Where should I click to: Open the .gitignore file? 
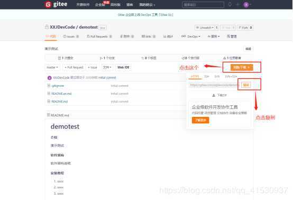click(x=58, y=86)
